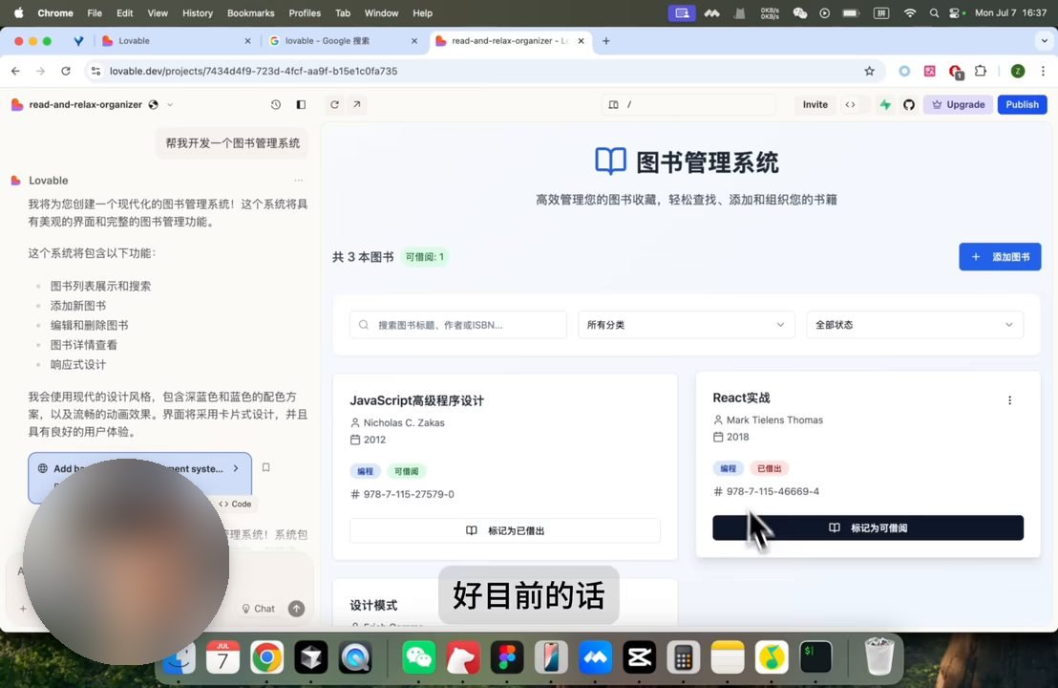This screenshot has width=1058, height=688.
Task: Focus the book search input field
Action: click(x=458, y=325)
